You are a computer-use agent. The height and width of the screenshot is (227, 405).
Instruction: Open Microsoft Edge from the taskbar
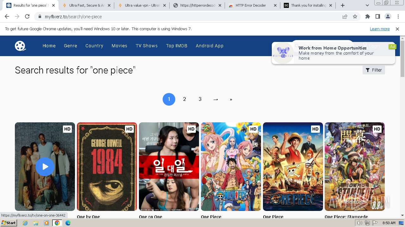(x=68, y=223)
